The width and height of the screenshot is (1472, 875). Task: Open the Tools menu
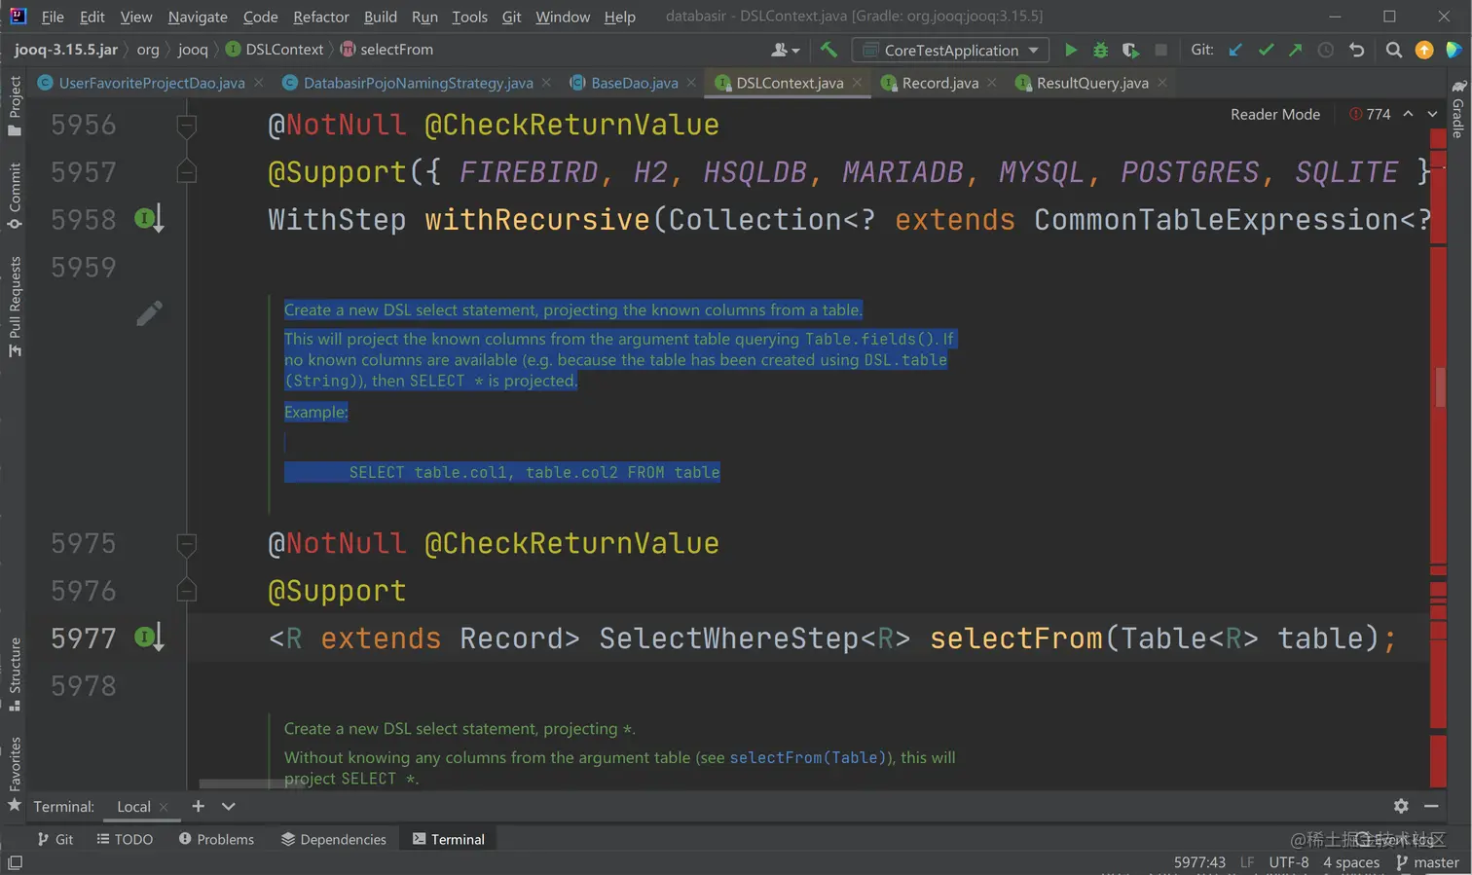[469, 17]
